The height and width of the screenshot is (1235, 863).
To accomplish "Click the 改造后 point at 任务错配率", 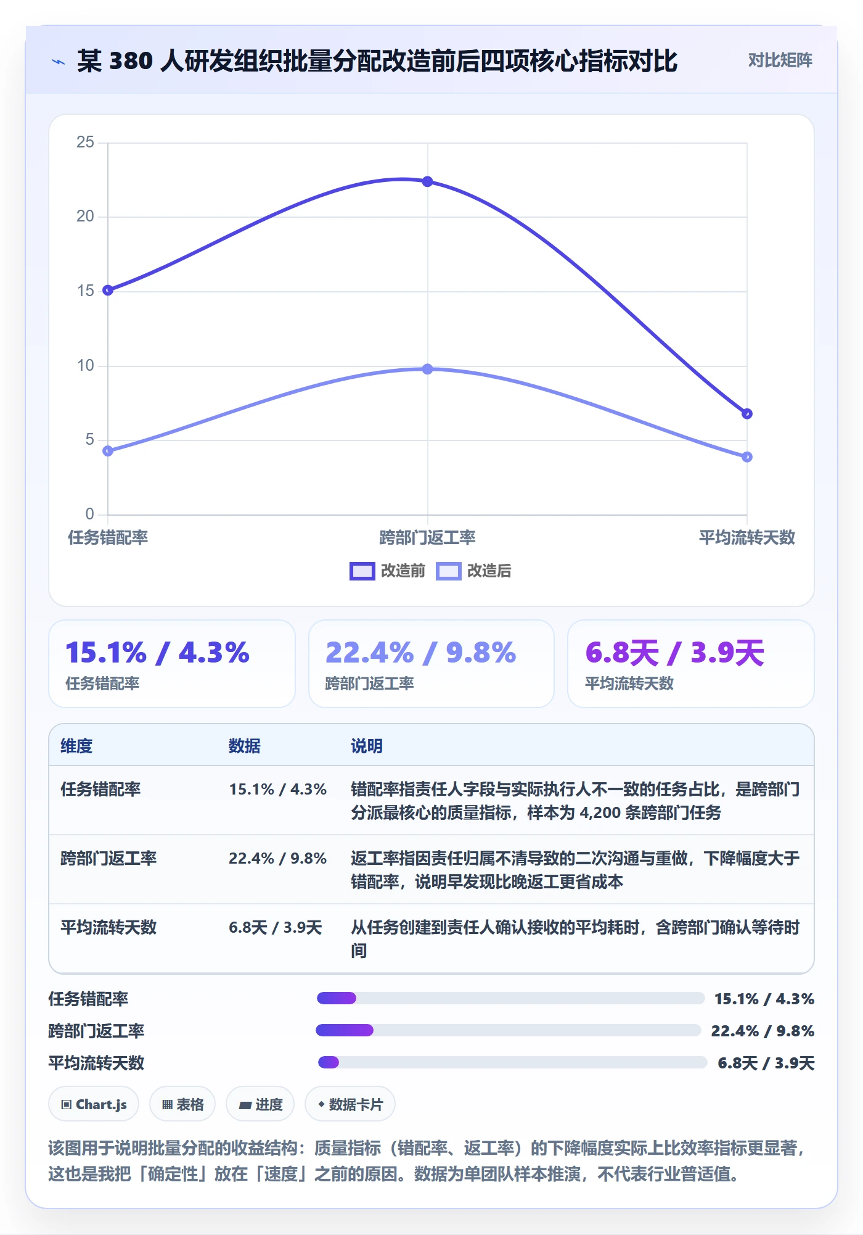I will [x=108, y=451].
